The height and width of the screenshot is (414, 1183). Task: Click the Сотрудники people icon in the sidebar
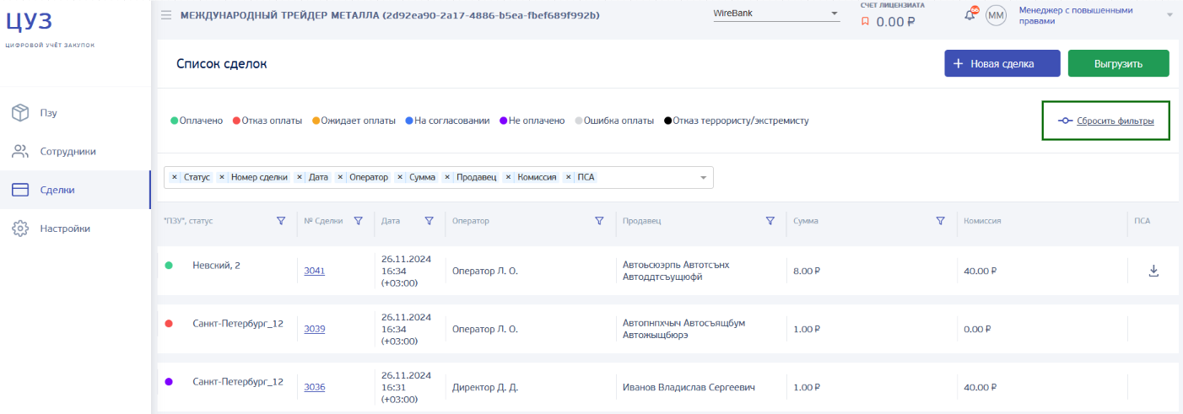click(x=21, y=152)
